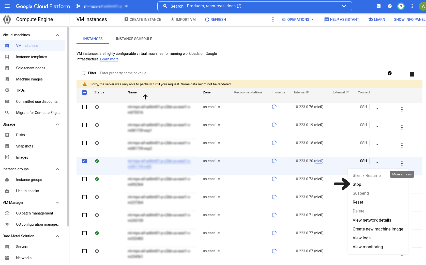Select the instance with IP 10.223.0.73
Screen dimensions: 426x265
click(84, 179)
